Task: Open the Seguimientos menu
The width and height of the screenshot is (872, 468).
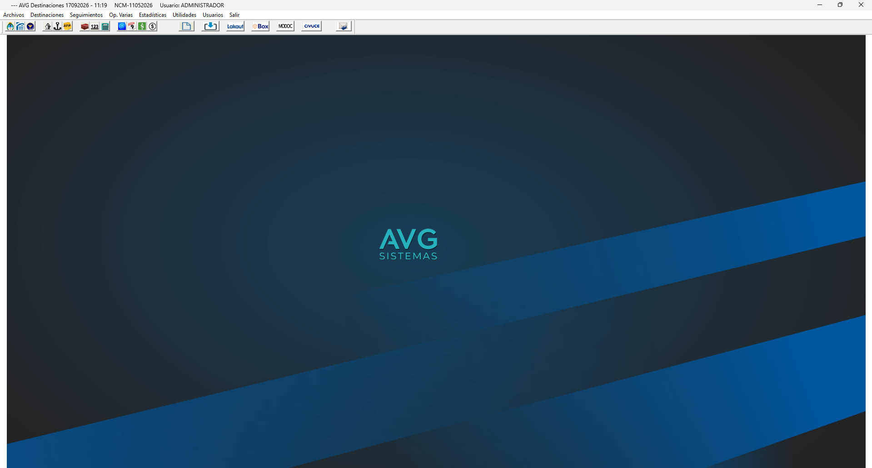Action: (x=86, y=15)
